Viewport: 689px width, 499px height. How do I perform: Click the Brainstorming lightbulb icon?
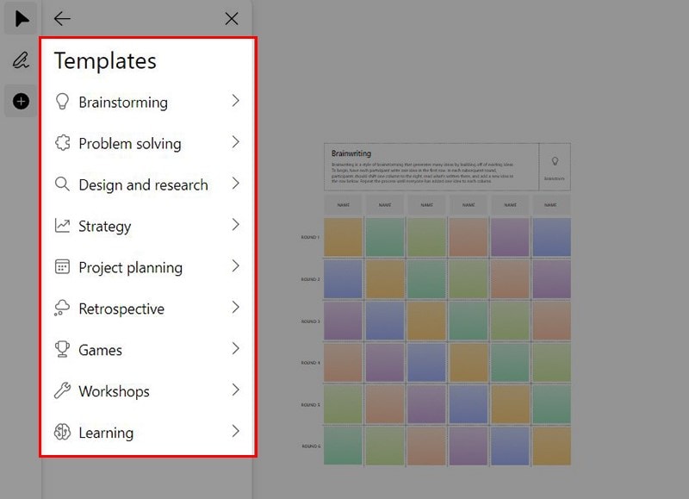click(64, 102)
